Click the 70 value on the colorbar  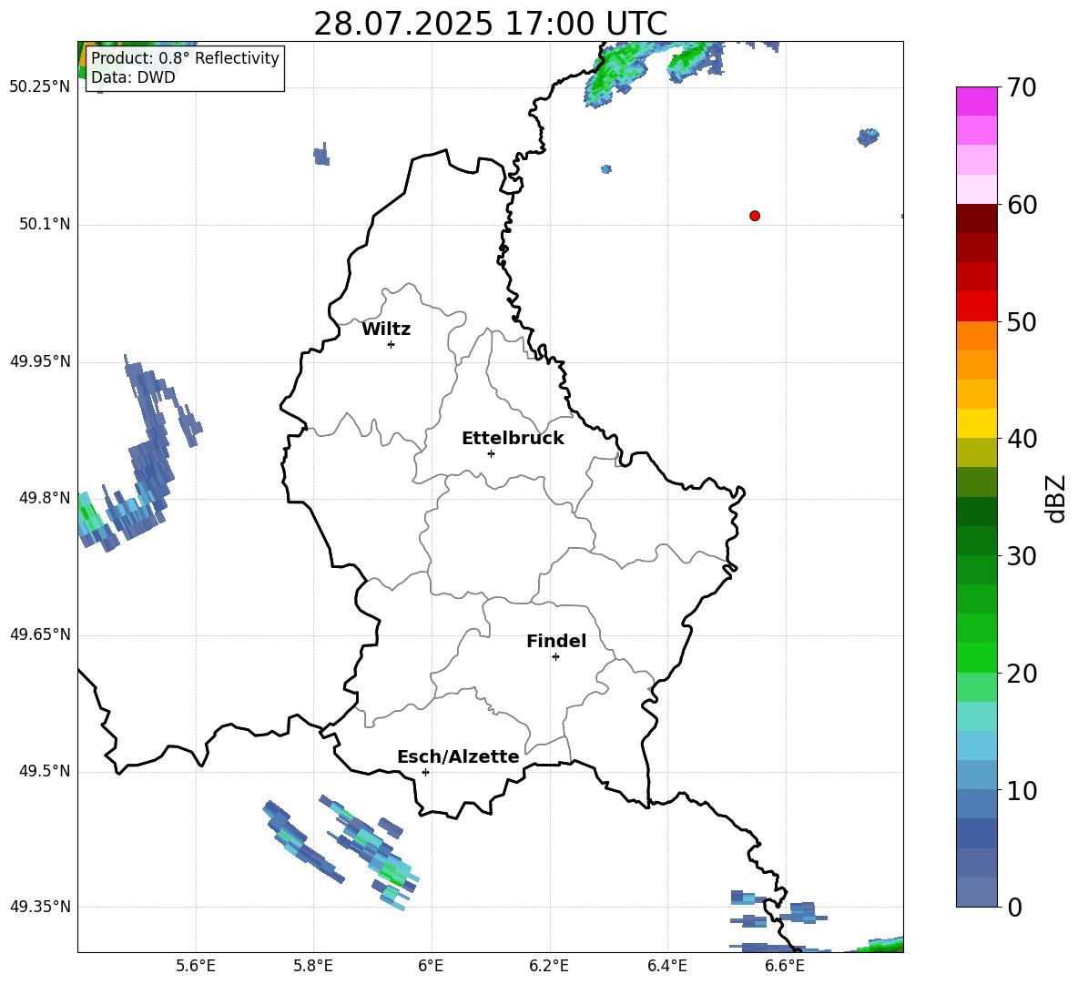click(x=1022, y=88)
